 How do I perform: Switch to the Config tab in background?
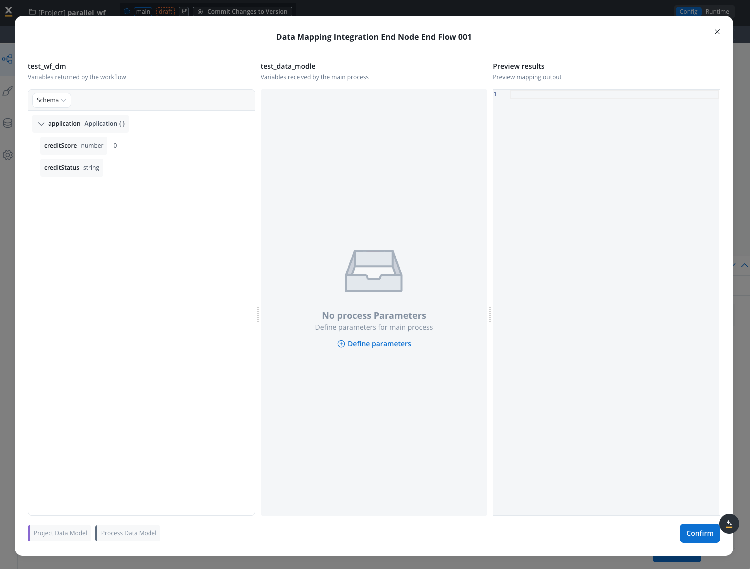click(x=688, y=11)
